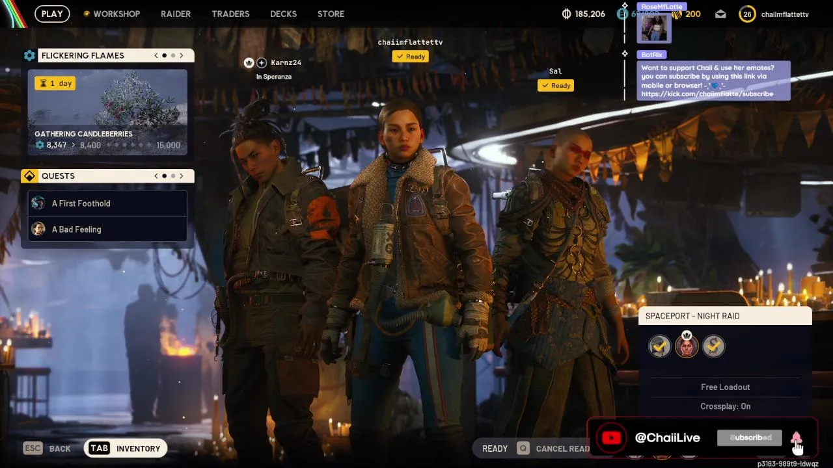Click the level 26 ring badge
Viewport: 833px width, 468px height.
click(x=747, y=14)
